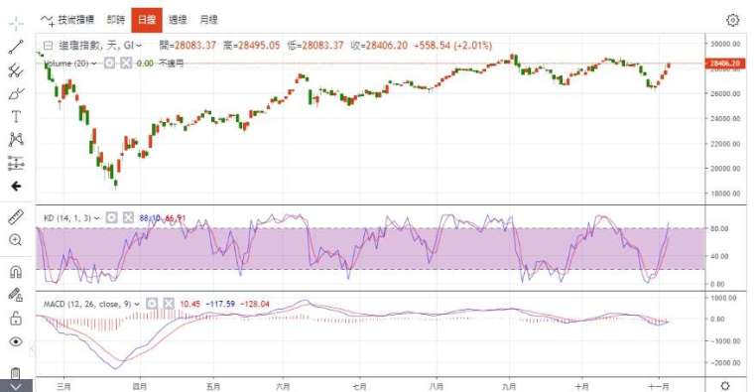Toggle lock all drawing tools

point(16,318)
